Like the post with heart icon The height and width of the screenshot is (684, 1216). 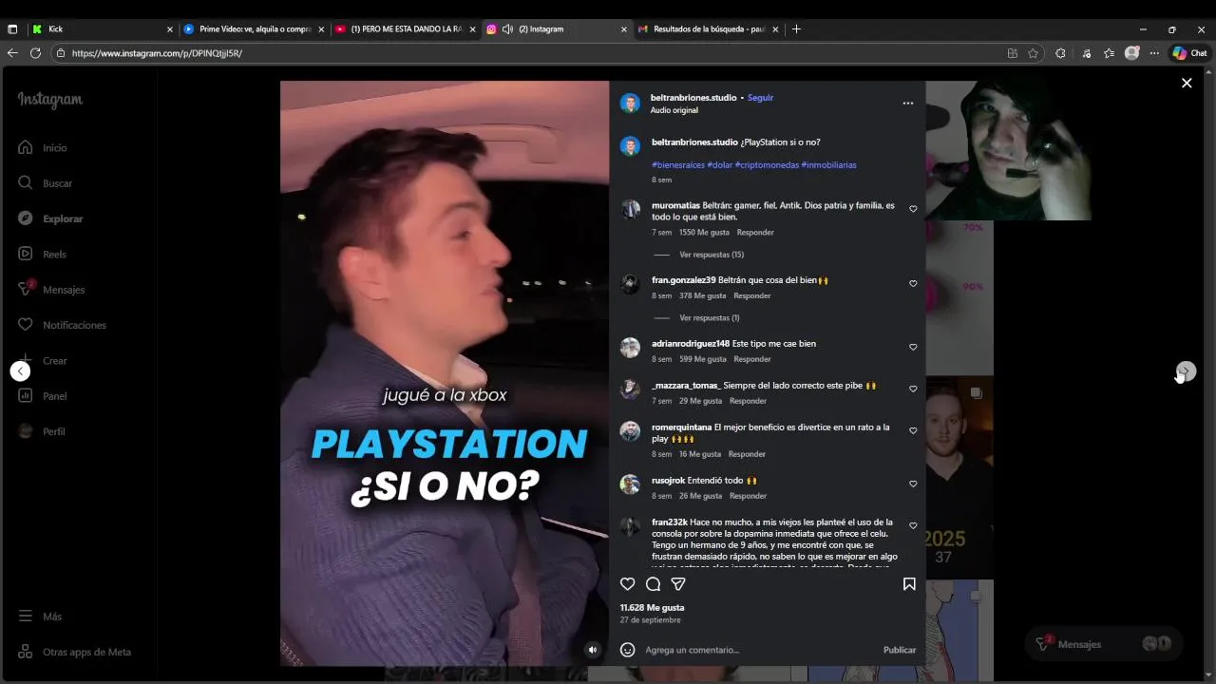click(627, 584)
